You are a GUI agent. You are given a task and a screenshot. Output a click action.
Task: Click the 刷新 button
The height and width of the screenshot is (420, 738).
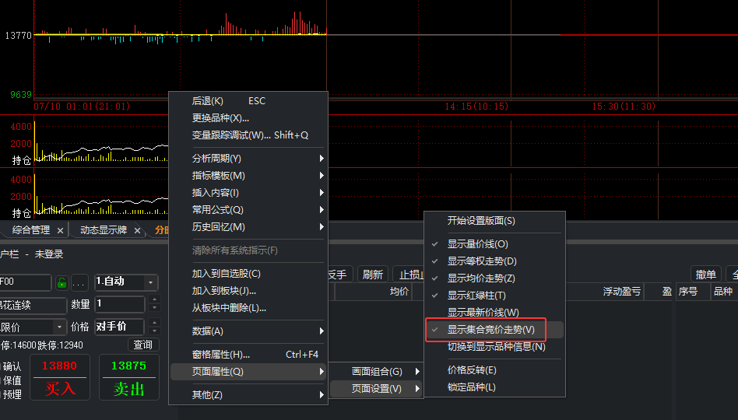tap(373, 275)
